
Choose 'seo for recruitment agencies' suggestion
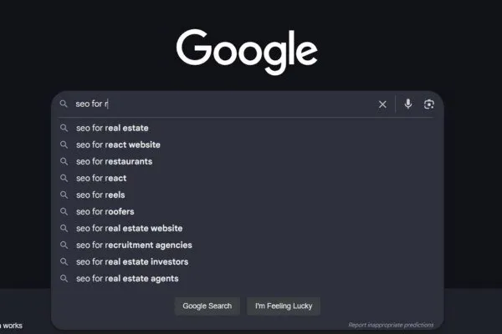click(x=134, y=245)
